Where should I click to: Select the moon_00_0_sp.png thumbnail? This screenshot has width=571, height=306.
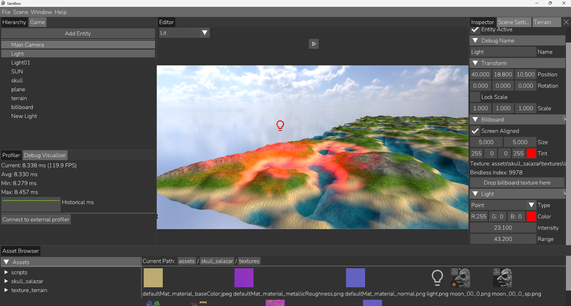(502, 278)
